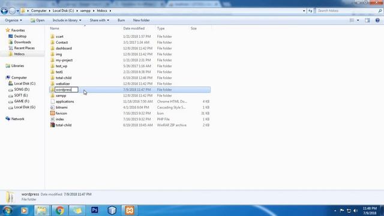384x216 pixels.
Task: Click the Forward navigation arrow button
Action: click(x=12, y=11)
